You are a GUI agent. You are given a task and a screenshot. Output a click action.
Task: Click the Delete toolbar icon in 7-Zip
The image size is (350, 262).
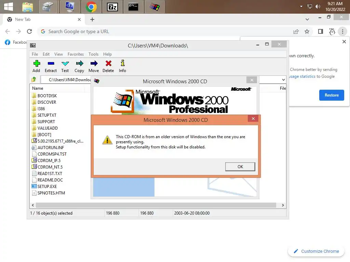tap(108, 66)
